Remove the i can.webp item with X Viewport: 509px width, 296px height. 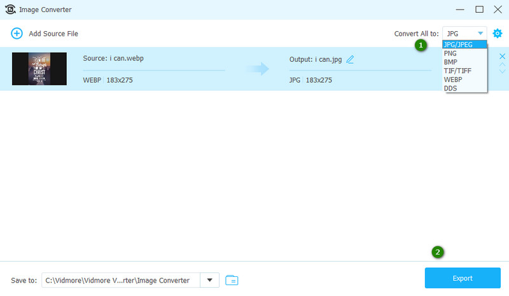click(502, 57)
